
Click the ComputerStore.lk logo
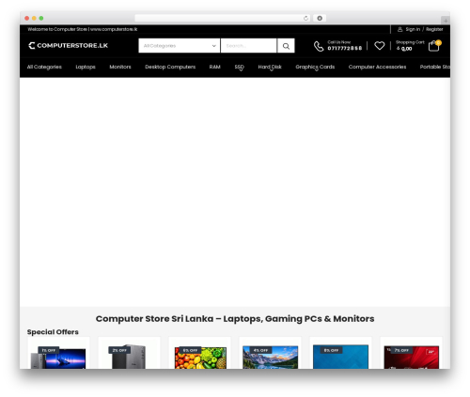68,46
